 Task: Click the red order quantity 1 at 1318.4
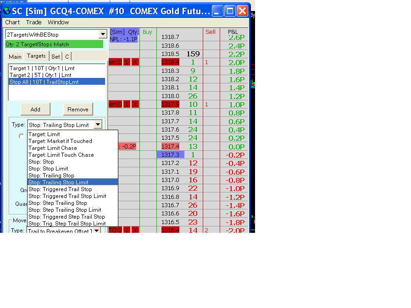point(127,62)
